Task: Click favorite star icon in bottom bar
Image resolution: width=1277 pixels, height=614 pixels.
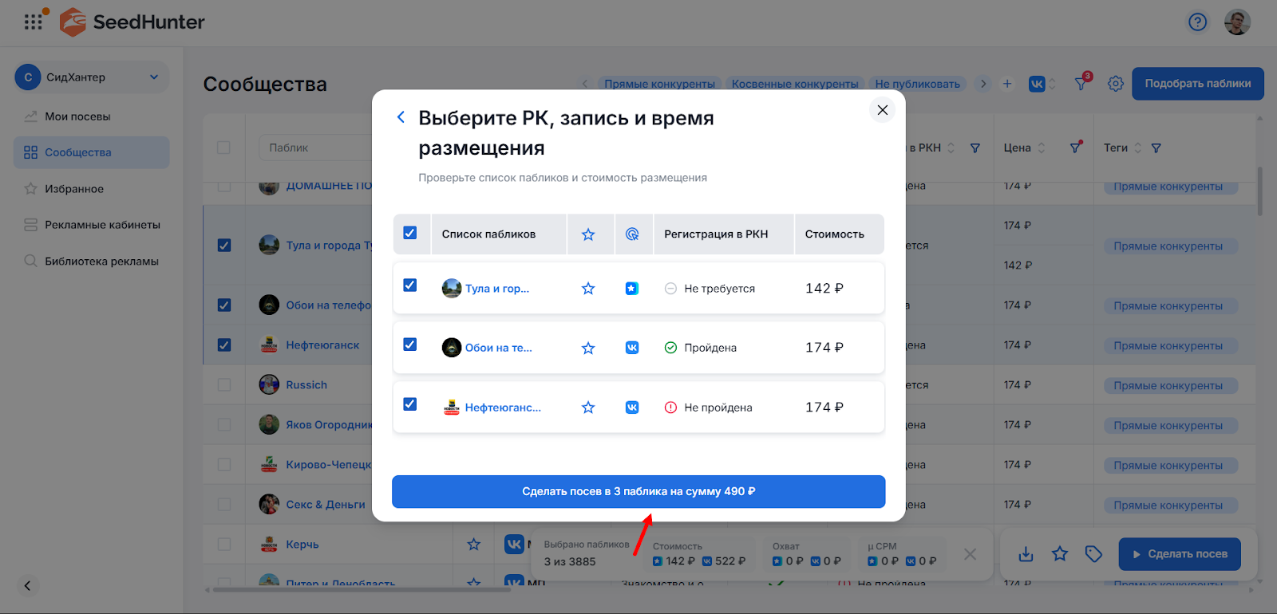Action: [1060, 554]
